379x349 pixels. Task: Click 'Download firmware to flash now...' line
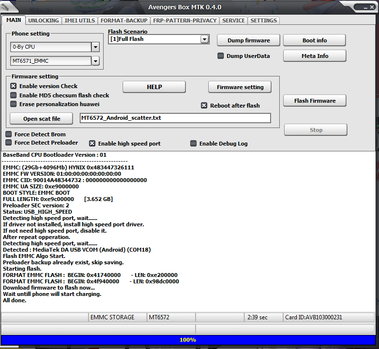(x=49, y=288)
